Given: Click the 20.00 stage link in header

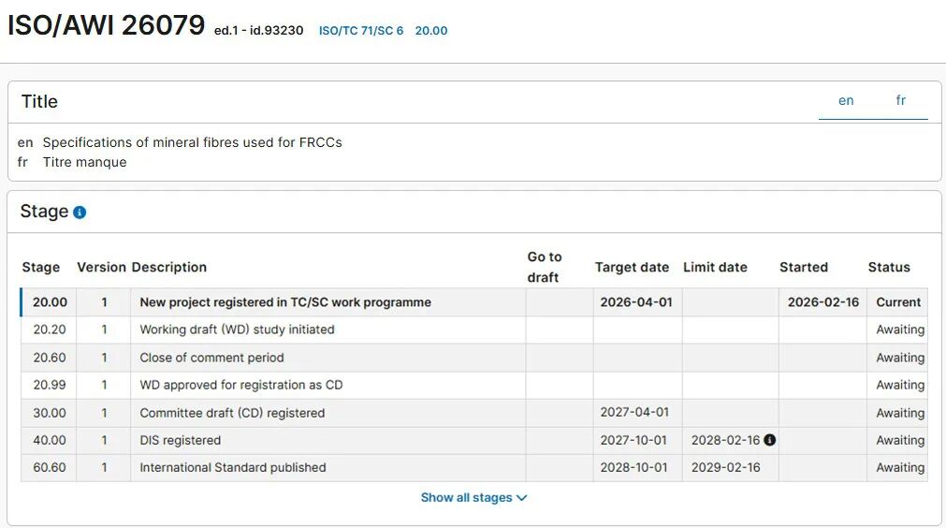Looking at the screenshot, I should coord(431,31).
